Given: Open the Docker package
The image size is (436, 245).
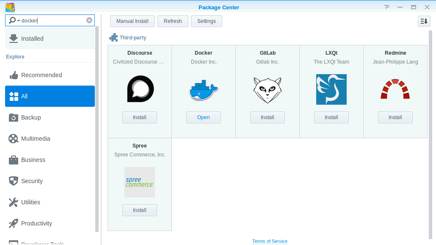Looking at the screenshot, I should (x=204, y=117).
